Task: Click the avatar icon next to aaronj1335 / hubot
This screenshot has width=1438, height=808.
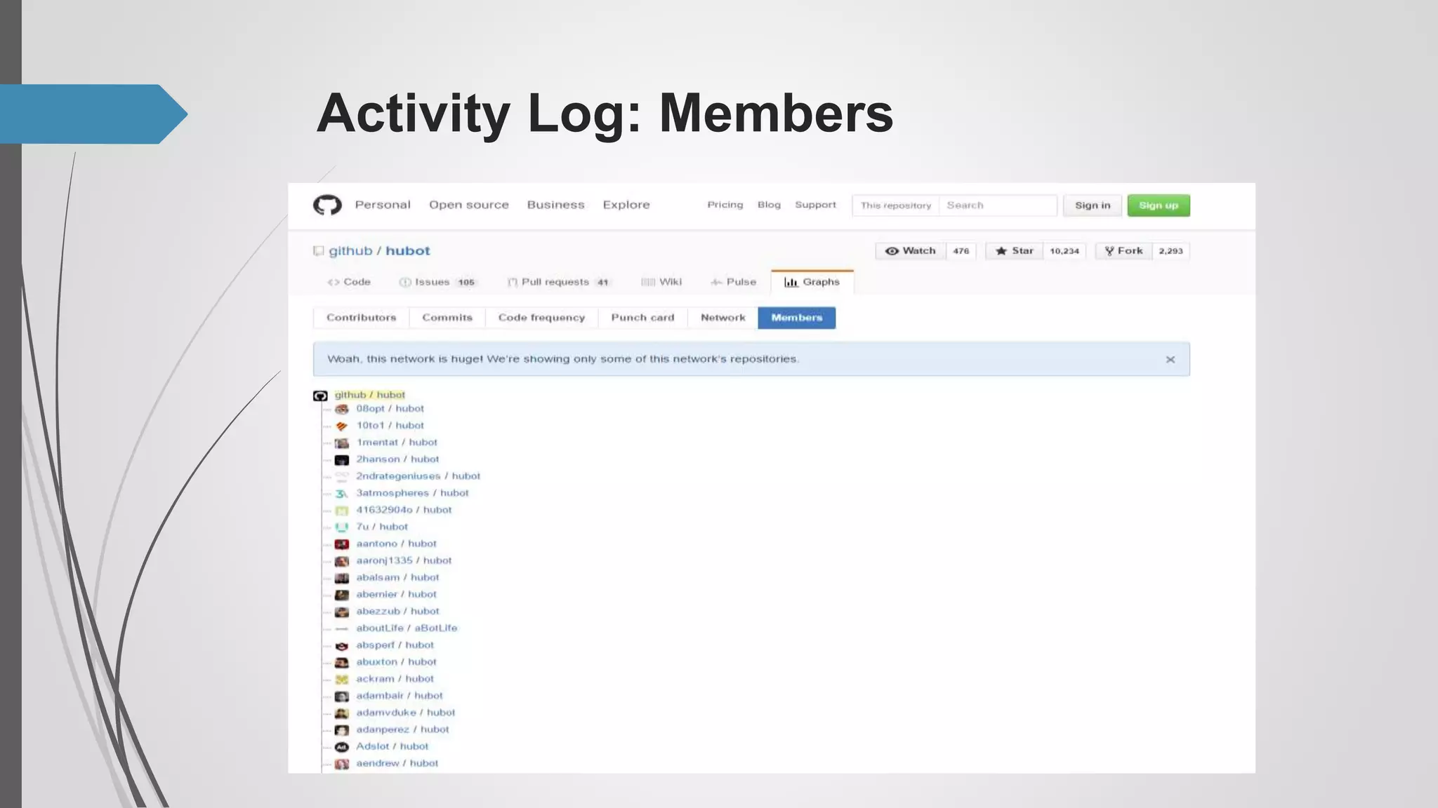Action: [x=342, y=561]
